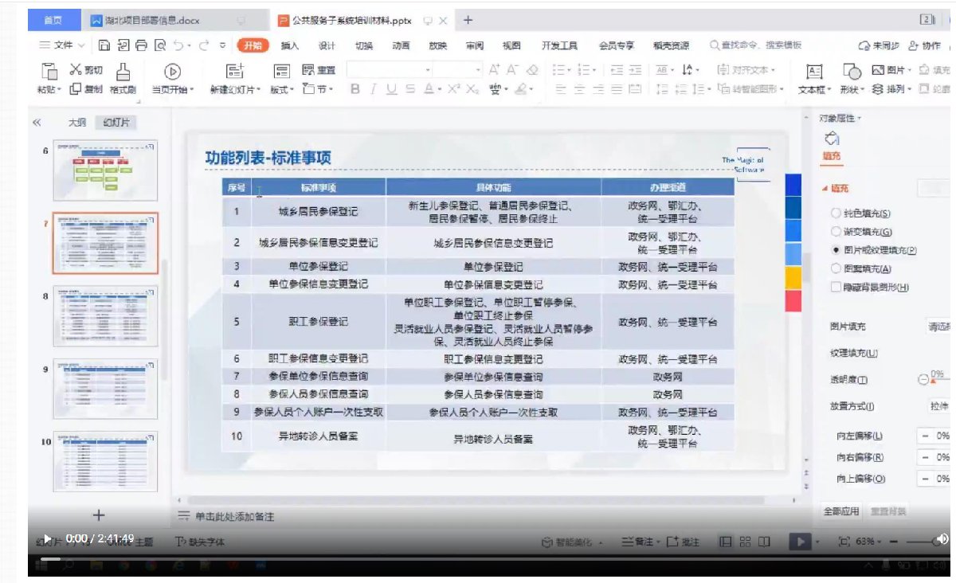This screenshot has height=583, width=956.
Task: Open the 插入 ribbon tab
Action: point(290,45)
